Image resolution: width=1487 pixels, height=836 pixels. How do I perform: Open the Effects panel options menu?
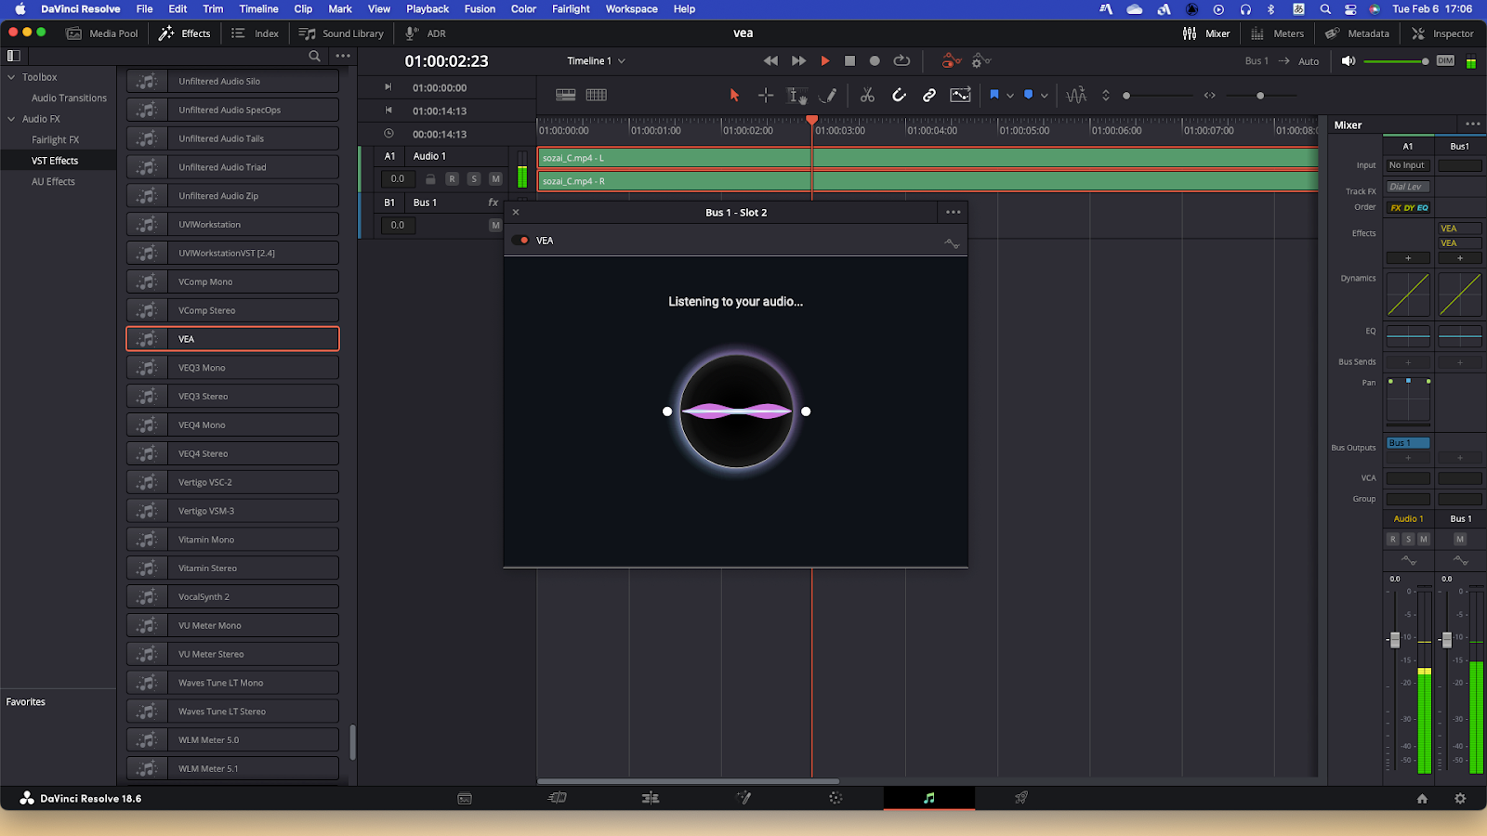pos(343,56)
